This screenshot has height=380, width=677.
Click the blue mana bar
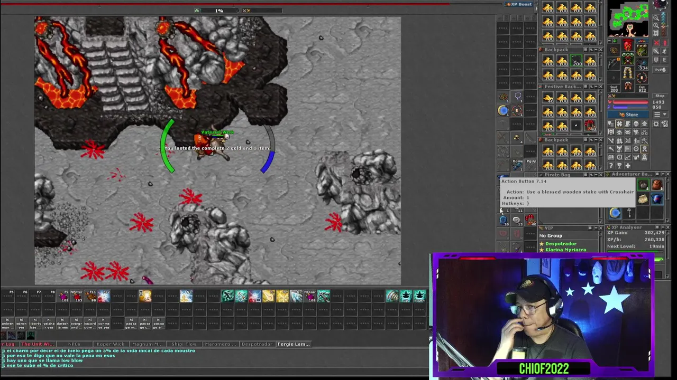(x=630, y=107)
